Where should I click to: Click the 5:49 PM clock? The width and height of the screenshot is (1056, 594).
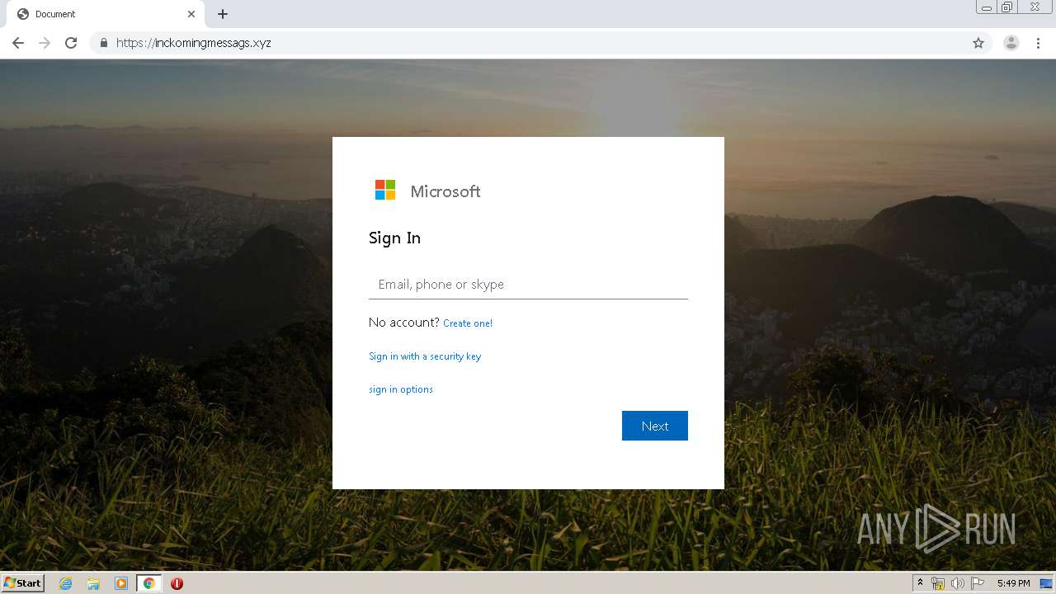1013,583
